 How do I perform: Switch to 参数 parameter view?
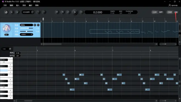(x=176, y=12)
